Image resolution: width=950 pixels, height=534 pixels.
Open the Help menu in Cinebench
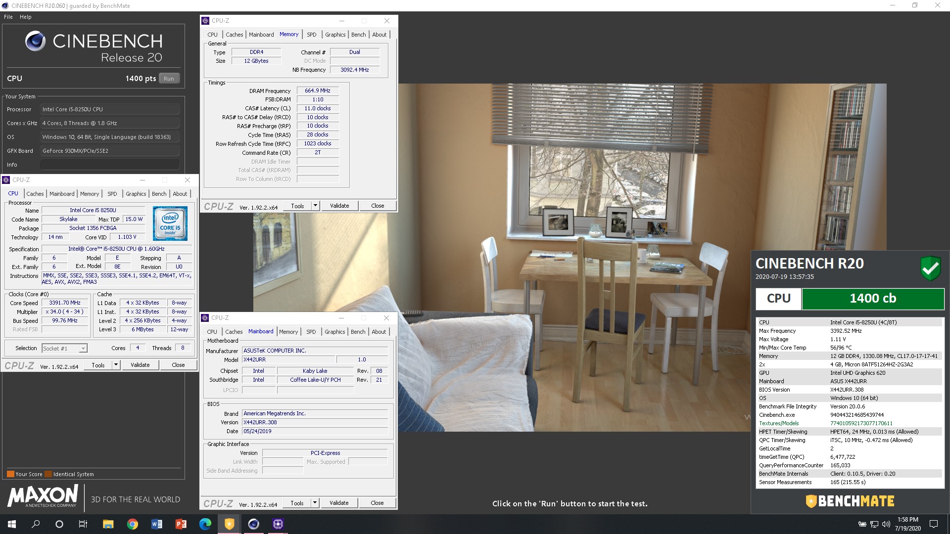(26, 17)
